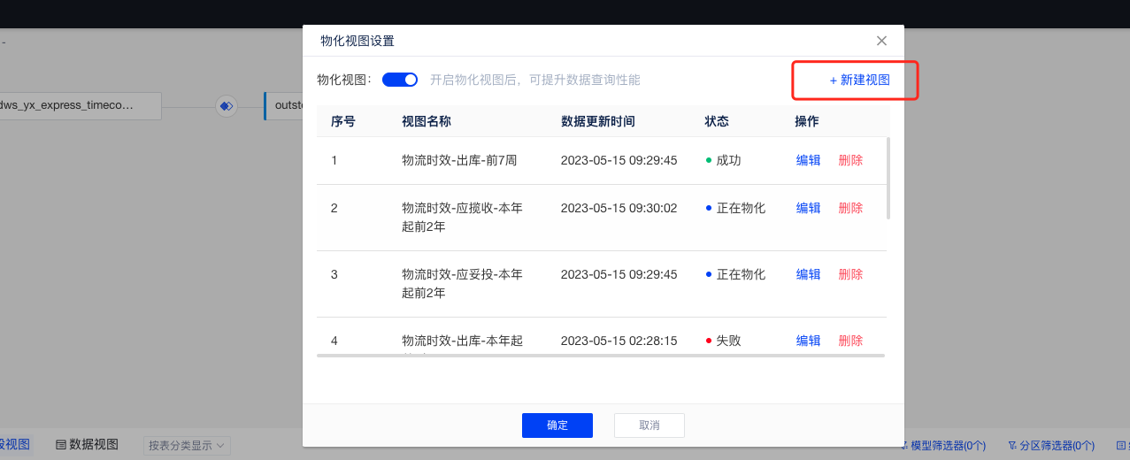Select the dws_yx_express_timeco table node

click(x=80, y=105)
